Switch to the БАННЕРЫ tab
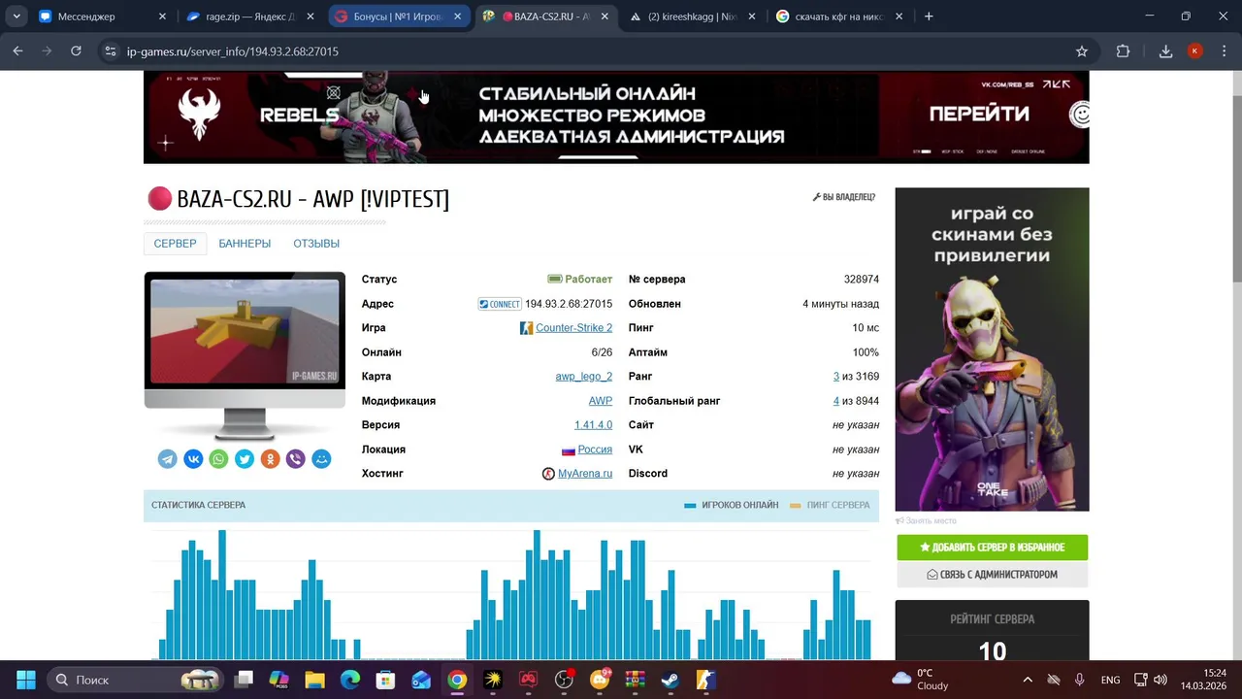 pyautogui.click(x=245, y=244)
